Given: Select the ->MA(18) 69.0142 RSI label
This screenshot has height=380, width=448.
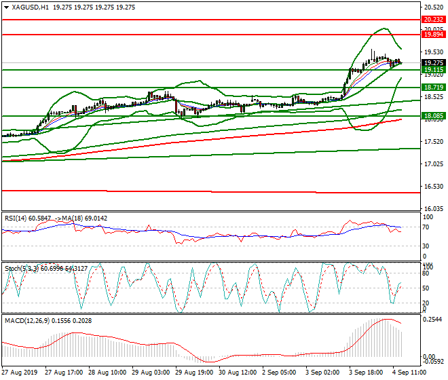Looking at the screenshot, I should pyautogui.click(x=81, y=218).
